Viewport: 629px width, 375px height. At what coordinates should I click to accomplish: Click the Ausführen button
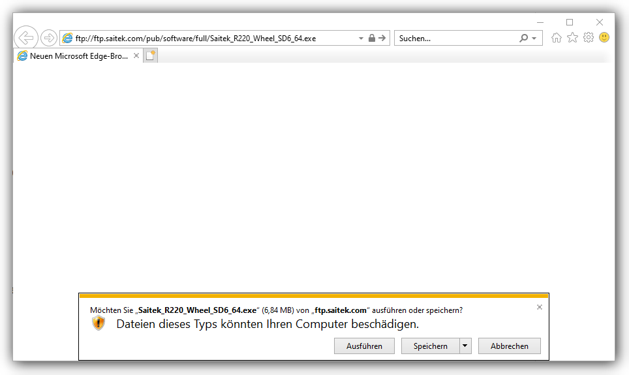click(364, 346)
